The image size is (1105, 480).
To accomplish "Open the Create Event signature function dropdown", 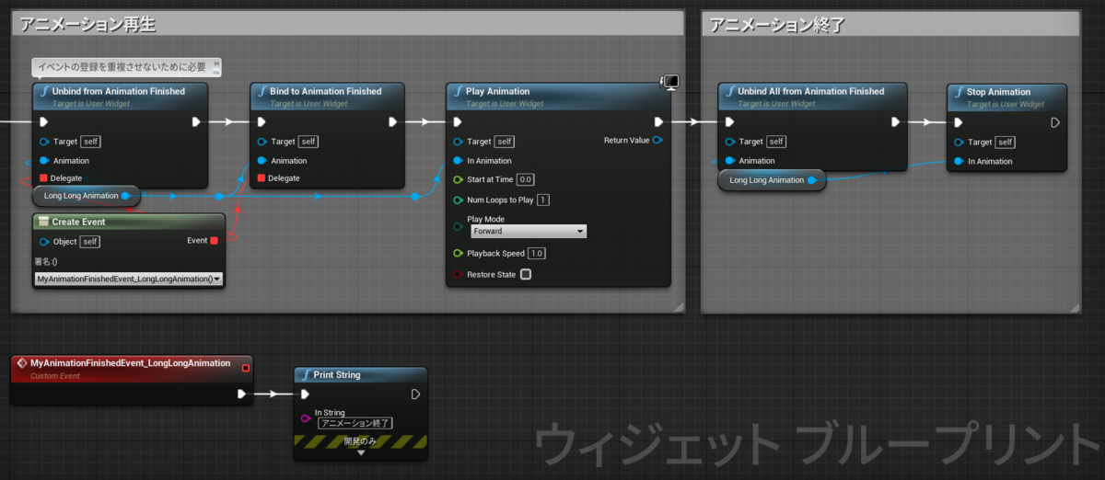I will (x=128, y=279).
